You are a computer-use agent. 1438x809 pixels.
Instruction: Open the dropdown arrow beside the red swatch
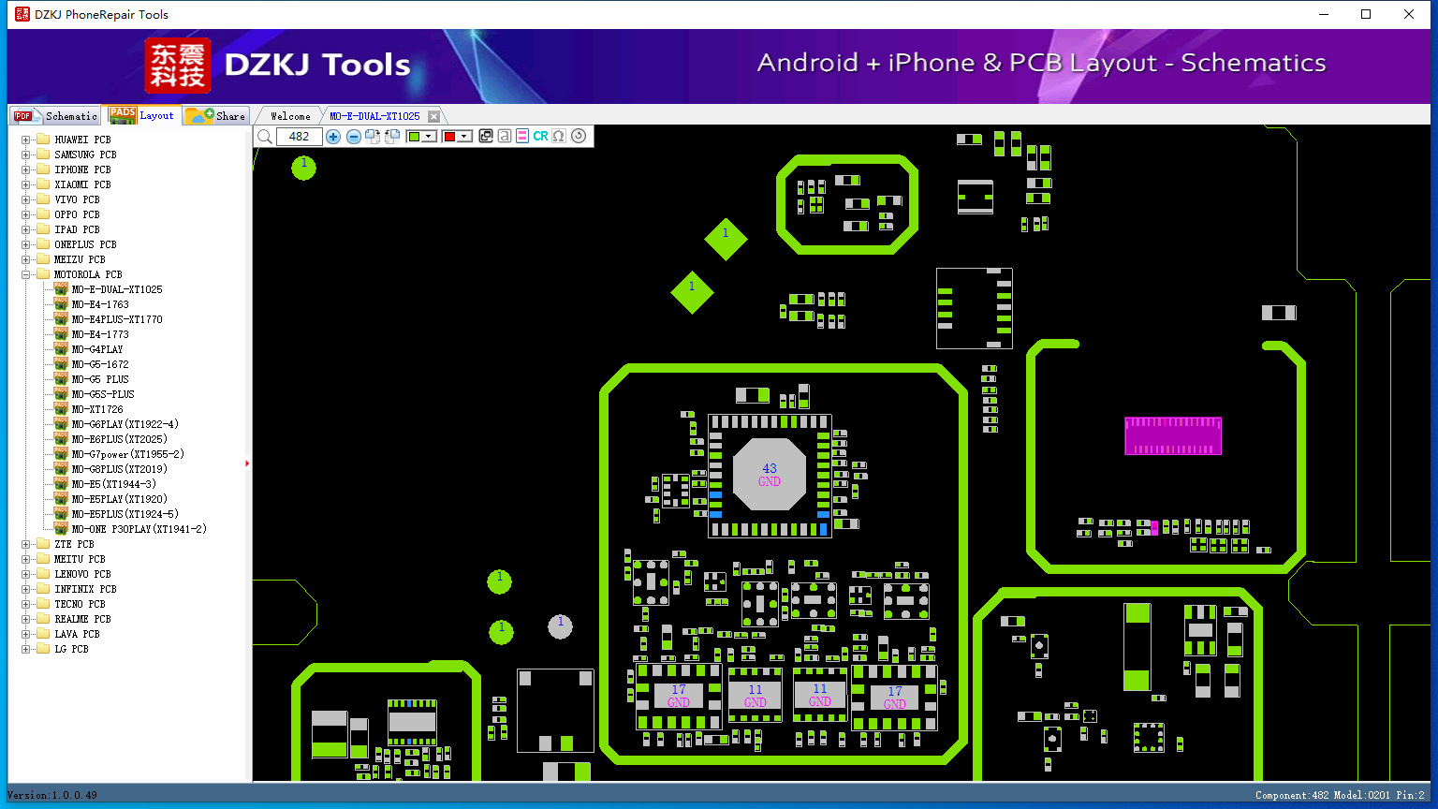click(x=464, y=137)
